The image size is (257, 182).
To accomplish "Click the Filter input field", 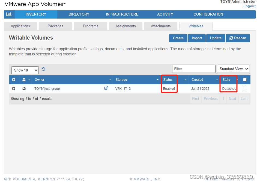I will click(x=194, y=69).
